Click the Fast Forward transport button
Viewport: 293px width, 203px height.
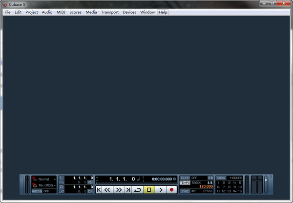point(119,190)
